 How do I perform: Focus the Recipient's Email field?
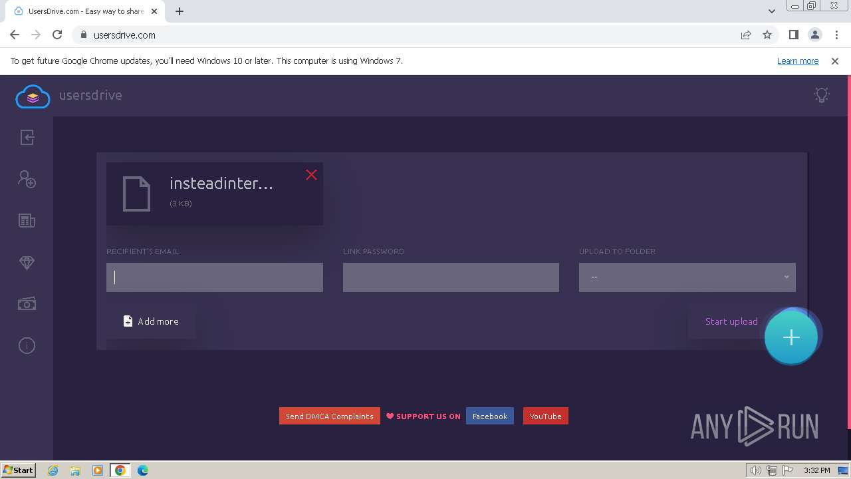(215, 277)
